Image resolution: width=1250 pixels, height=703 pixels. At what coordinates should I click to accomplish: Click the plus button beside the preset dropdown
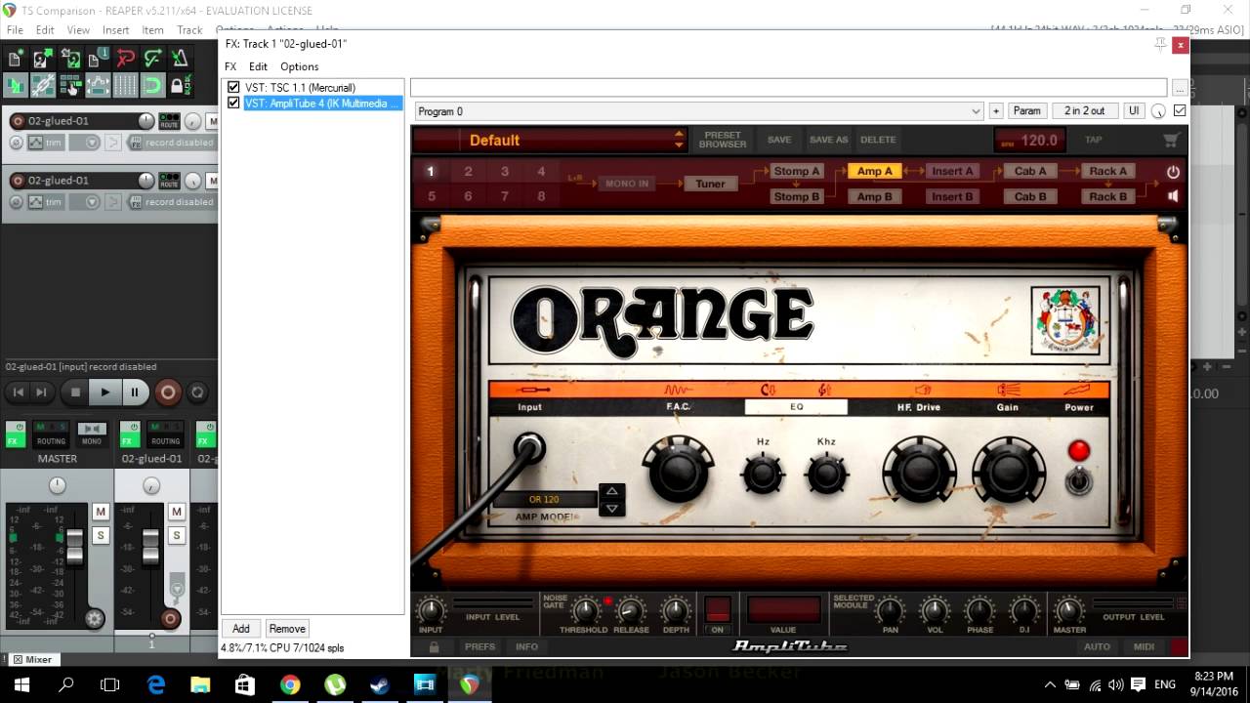[x=996, y=111]
